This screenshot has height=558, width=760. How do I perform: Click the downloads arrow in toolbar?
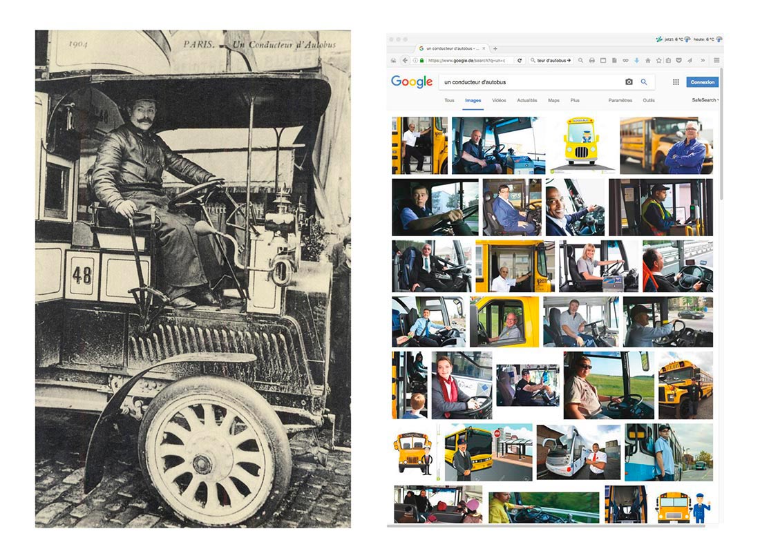pos(636,61)
